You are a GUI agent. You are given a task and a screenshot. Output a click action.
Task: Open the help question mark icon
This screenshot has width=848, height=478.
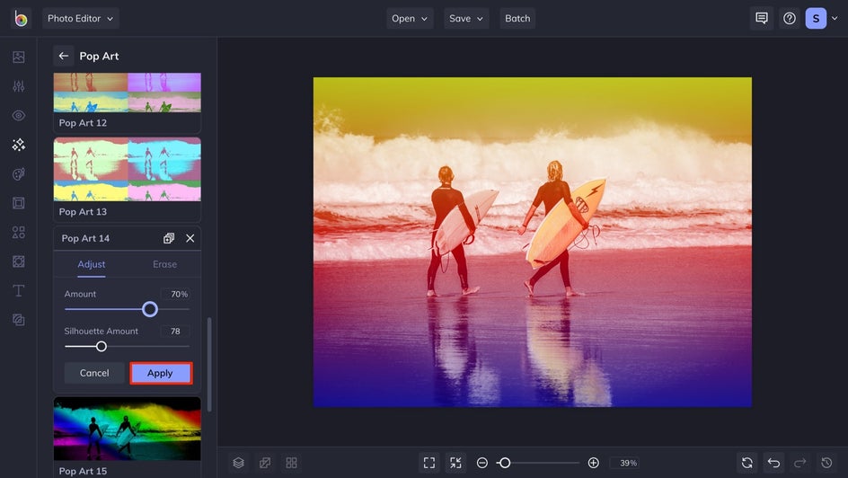coord(790,18)
